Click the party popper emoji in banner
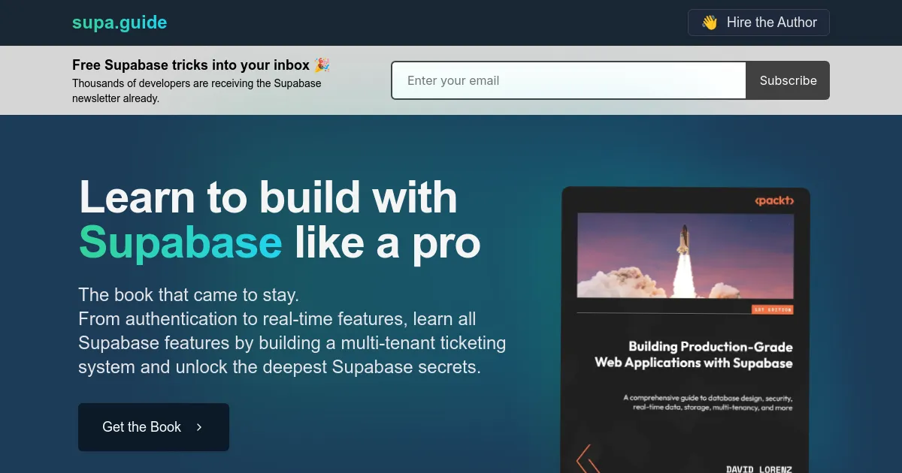This screenshot has height=473, width=902. click(322, 65)
